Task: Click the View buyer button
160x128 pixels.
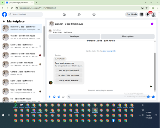Action: click(x=74, y=36)
